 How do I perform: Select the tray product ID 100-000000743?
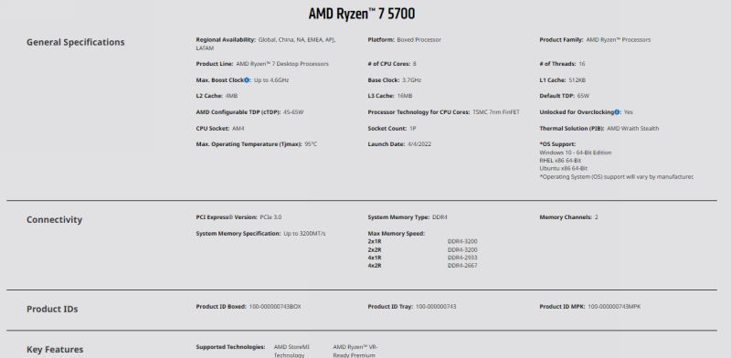tap(436, 307)
